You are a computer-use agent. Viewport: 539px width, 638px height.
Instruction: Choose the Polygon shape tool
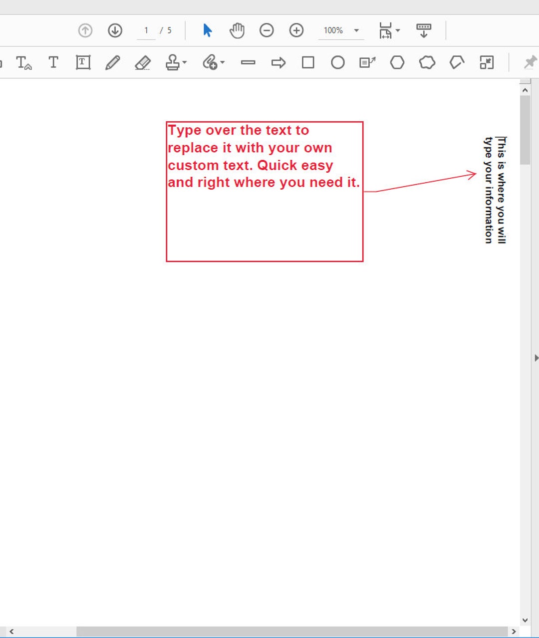pyautogui.click(x=397, y=62)
